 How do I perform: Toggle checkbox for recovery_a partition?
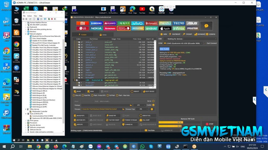79,52
